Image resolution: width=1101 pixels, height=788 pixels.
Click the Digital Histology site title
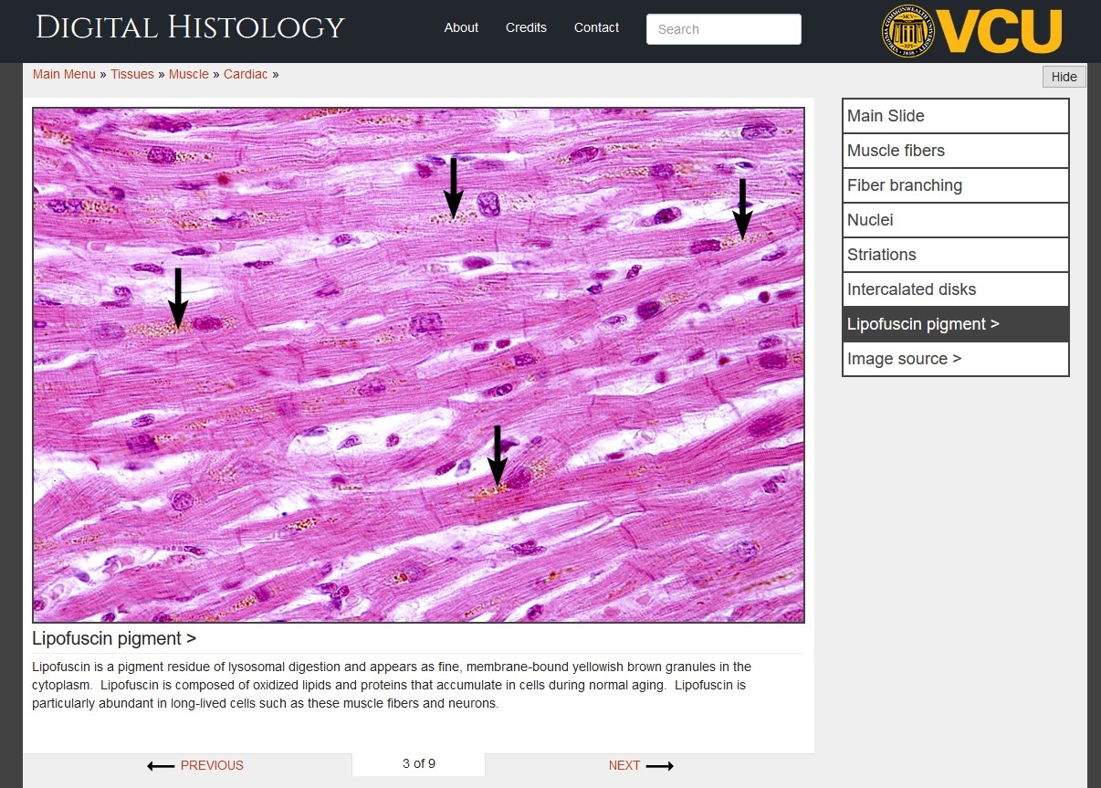(x=190, y=27)
